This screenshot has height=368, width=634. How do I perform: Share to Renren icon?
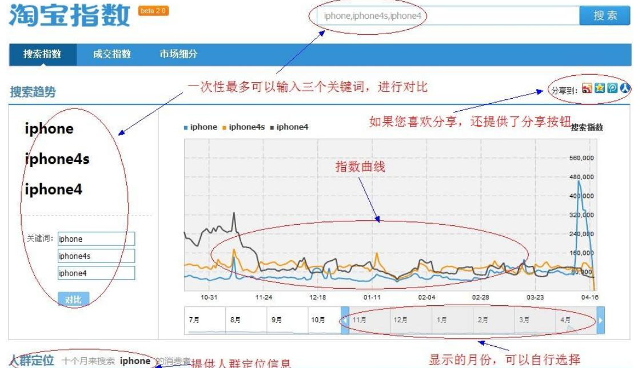(x=624, y=88)
